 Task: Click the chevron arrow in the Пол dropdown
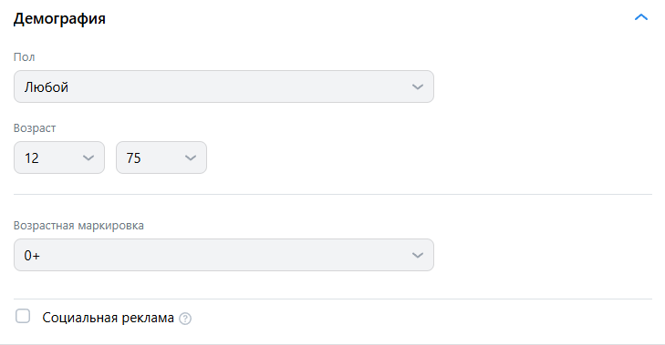coord(417,86)
